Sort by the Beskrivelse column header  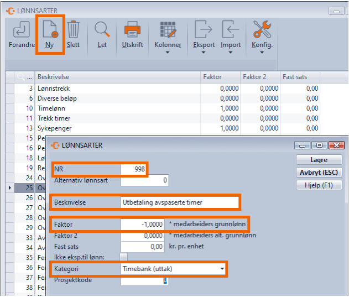coord(118,77)
